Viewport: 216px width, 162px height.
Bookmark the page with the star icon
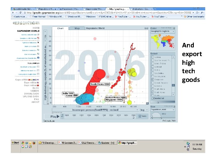pos(25,13)
